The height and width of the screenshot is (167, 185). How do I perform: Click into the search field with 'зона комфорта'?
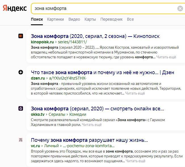tap(102, 8)
